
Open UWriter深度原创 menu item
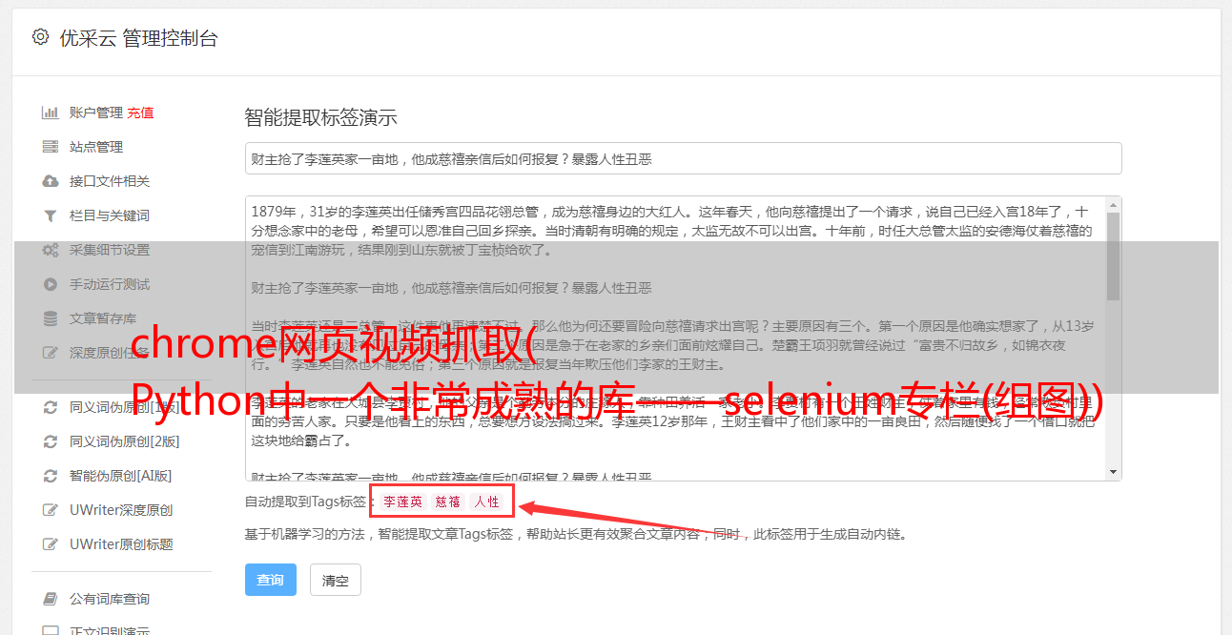click(121, 510)
